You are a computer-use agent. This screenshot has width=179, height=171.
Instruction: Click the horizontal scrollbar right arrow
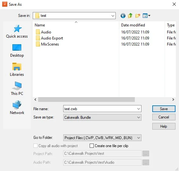173,100
